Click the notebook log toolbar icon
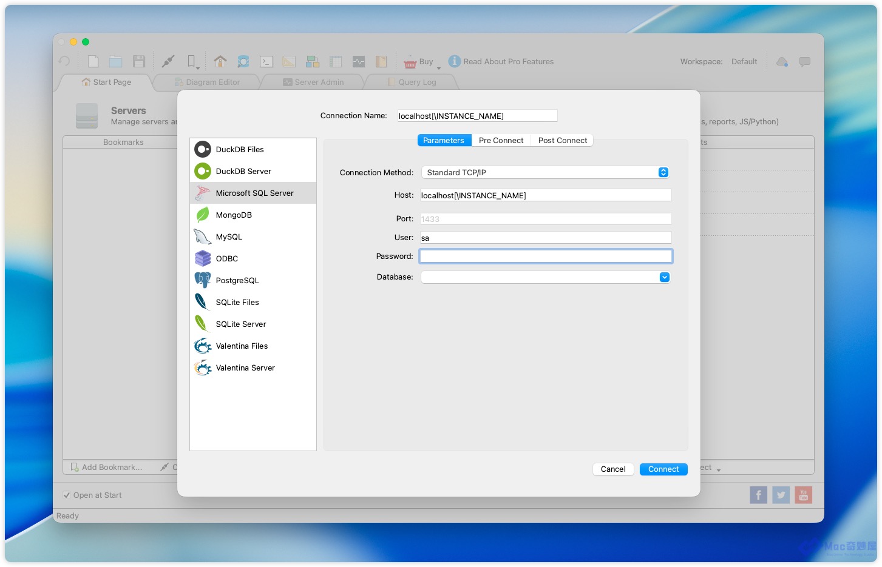Viewport: 882px width, 567px height. click(x=381, y=61)
